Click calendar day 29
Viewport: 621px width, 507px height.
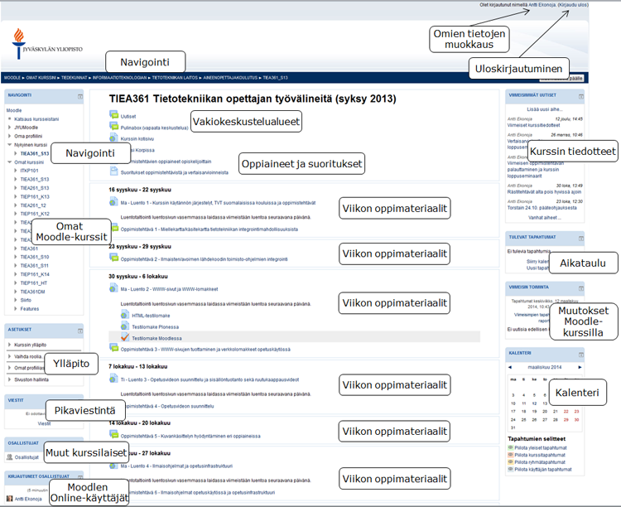tap(566, 419)
